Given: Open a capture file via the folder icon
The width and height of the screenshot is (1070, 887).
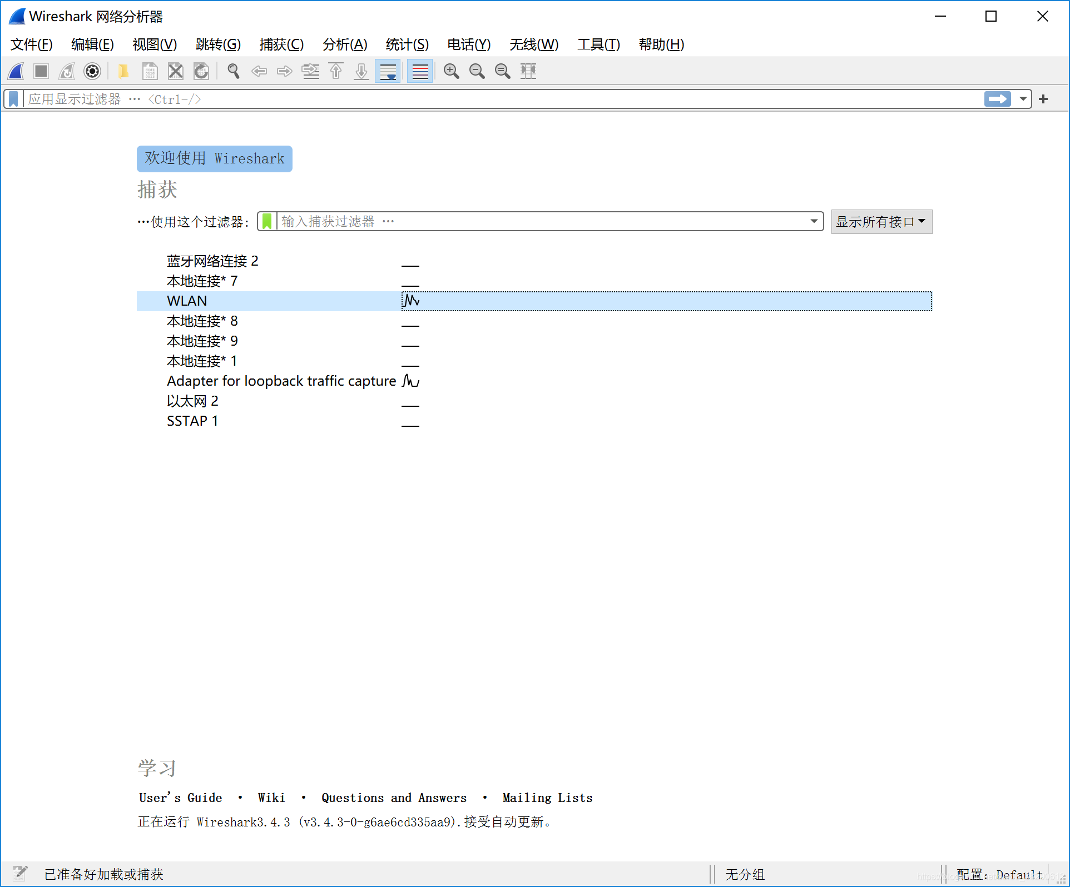Looking at the screenshot, I should click(x=123, y=71).
